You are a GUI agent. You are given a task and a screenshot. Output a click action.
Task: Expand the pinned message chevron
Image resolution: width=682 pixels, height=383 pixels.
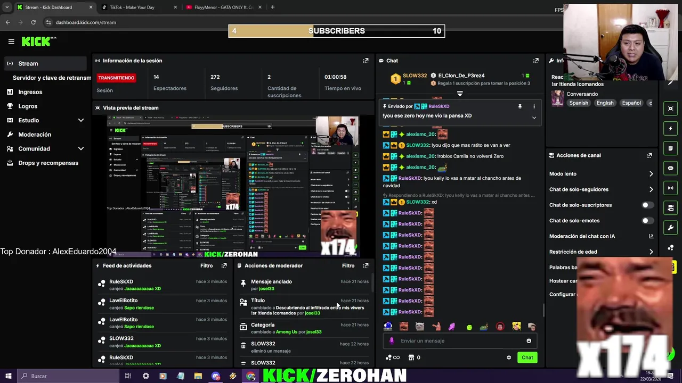coord(534,118)
